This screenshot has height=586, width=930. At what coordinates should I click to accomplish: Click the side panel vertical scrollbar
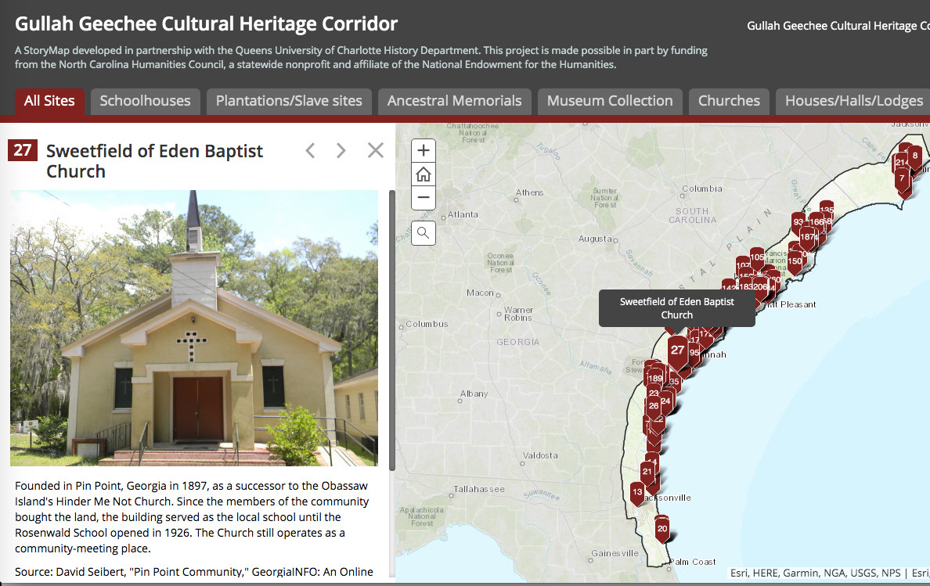coord(391,329)
